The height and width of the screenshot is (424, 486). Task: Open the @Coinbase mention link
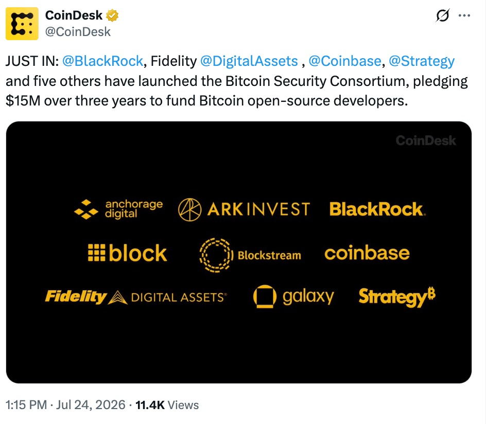point(344,61)
